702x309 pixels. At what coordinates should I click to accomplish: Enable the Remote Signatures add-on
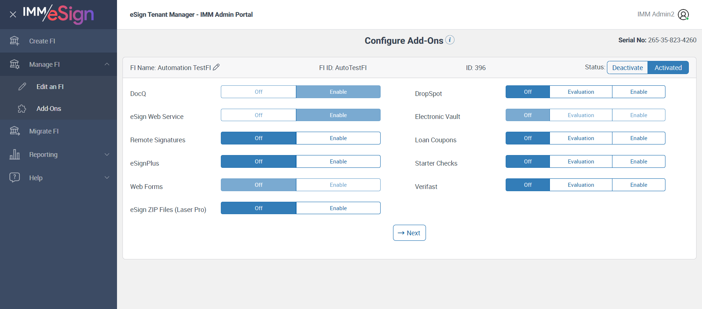click(338, 138)
